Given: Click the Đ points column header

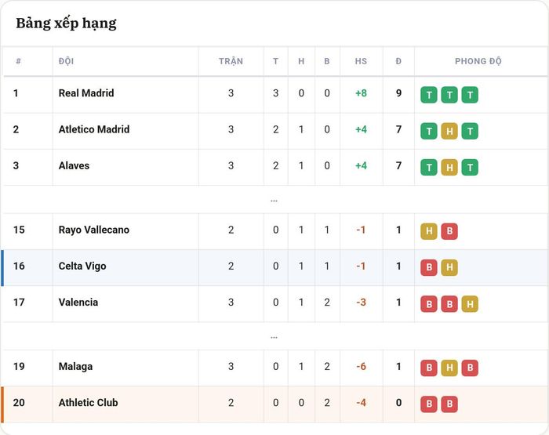Looking at the screenshot, I should [x=398, y=61].
